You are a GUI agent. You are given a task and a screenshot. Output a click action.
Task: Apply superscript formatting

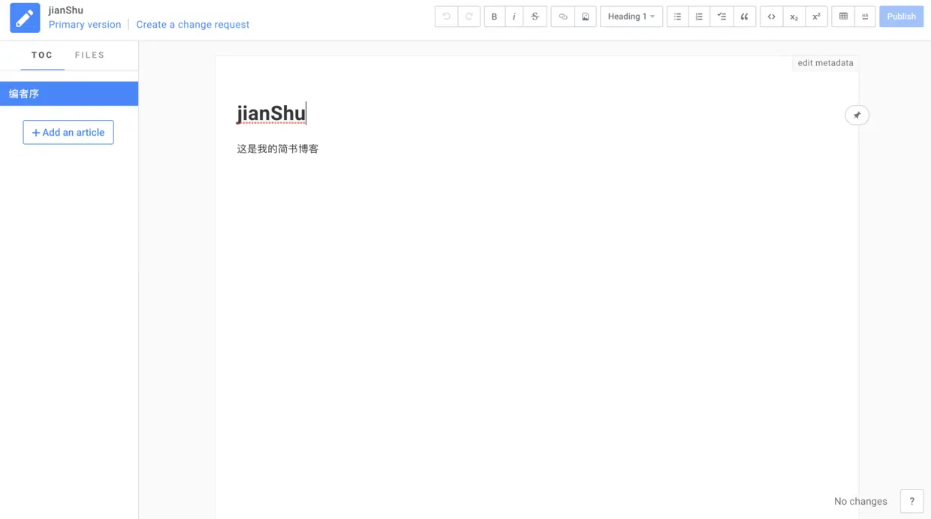(816, 16)
